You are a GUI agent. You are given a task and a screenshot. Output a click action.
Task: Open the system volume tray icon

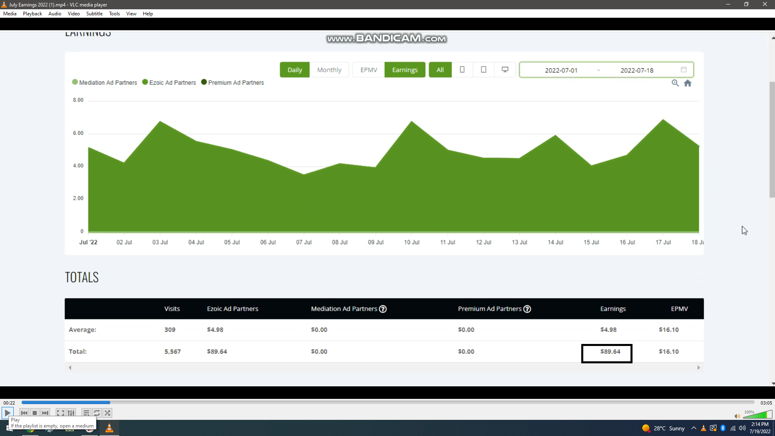(742, 428)
